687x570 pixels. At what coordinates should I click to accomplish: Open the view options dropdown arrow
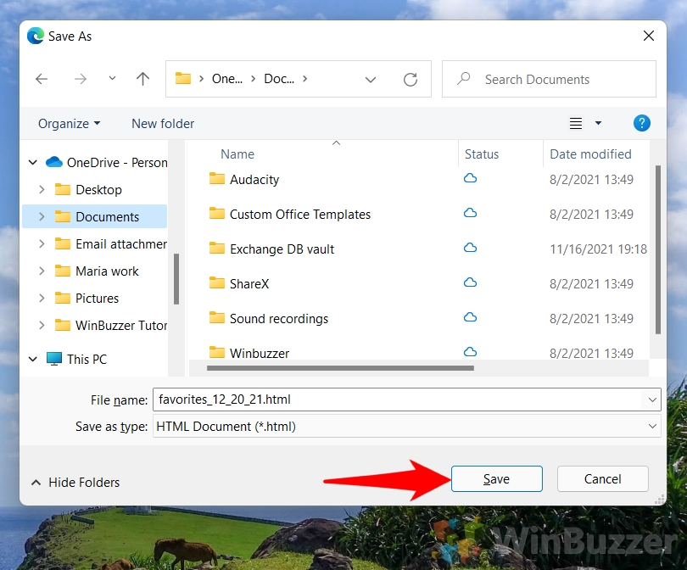pyautogui.click(x=598, y=123)
